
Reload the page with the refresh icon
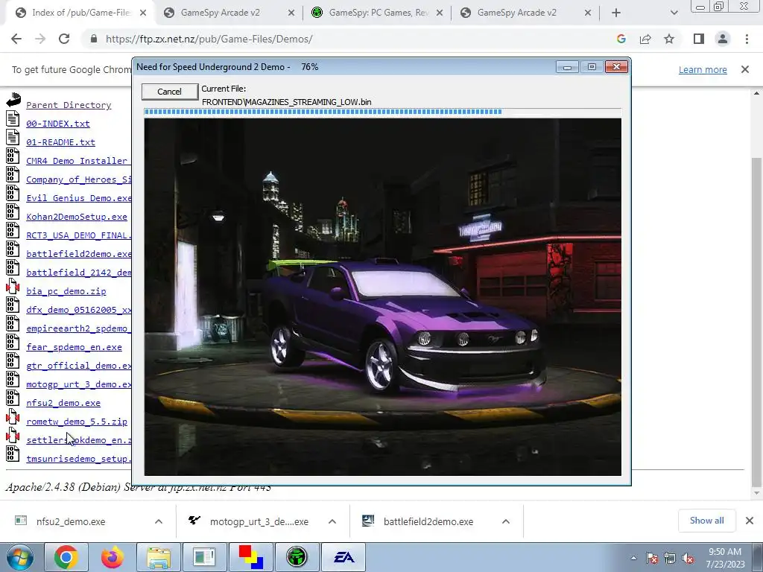pyautogui.click(x=64, y=39)
